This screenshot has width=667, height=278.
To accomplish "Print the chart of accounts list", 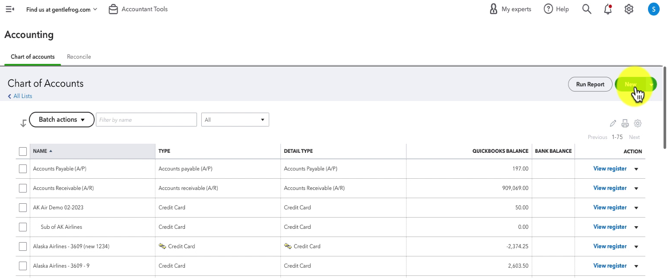I will pos(625,123).
